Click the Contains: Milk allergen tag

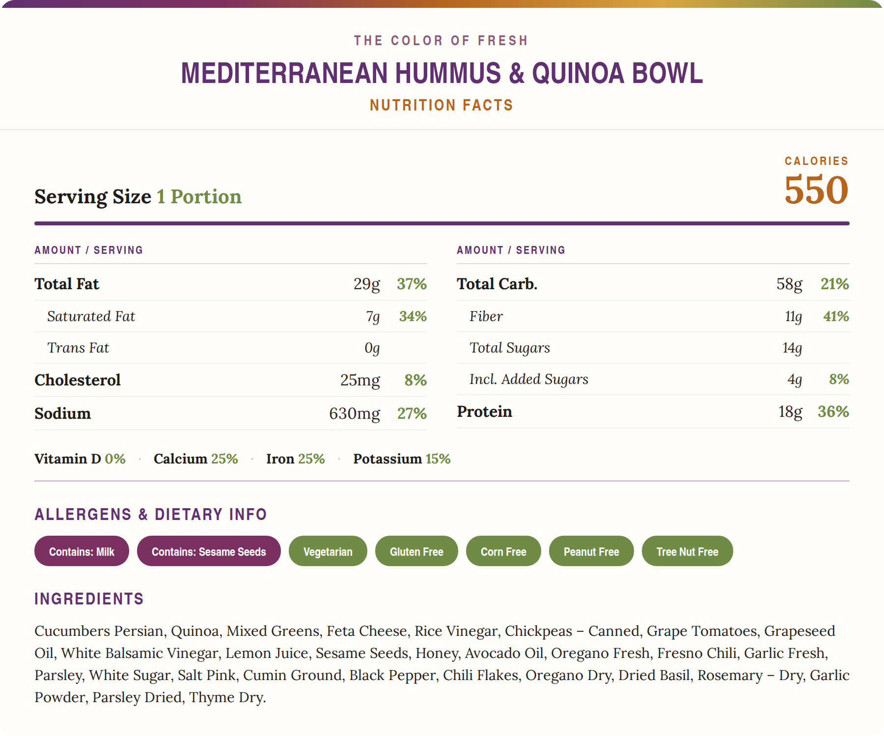coord(82,551)
